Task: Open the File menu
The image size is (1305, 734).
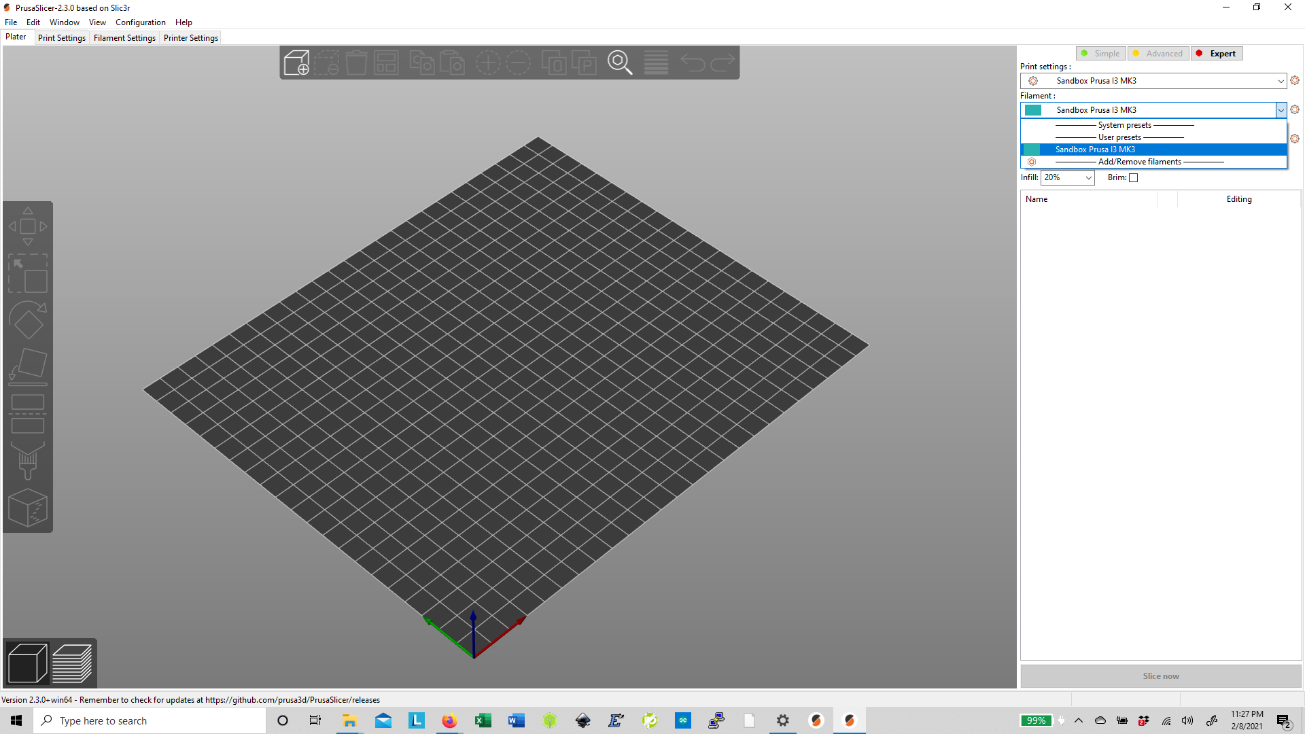Action: [x=11, y=22]
